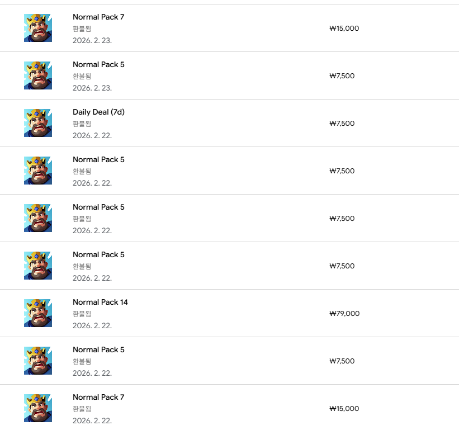This screenshot has width=459, height=430.
Task: Select icon of Normal Pack 5 dated 2026. 2. 23.
Action: tap(38, 75)
